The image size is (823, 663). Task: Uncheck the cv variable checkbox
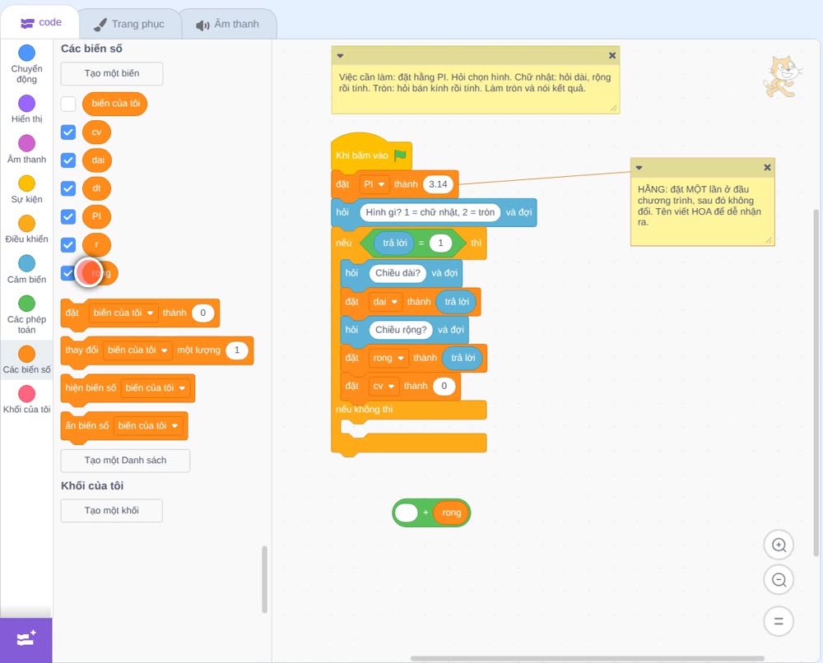click(68, 132)
